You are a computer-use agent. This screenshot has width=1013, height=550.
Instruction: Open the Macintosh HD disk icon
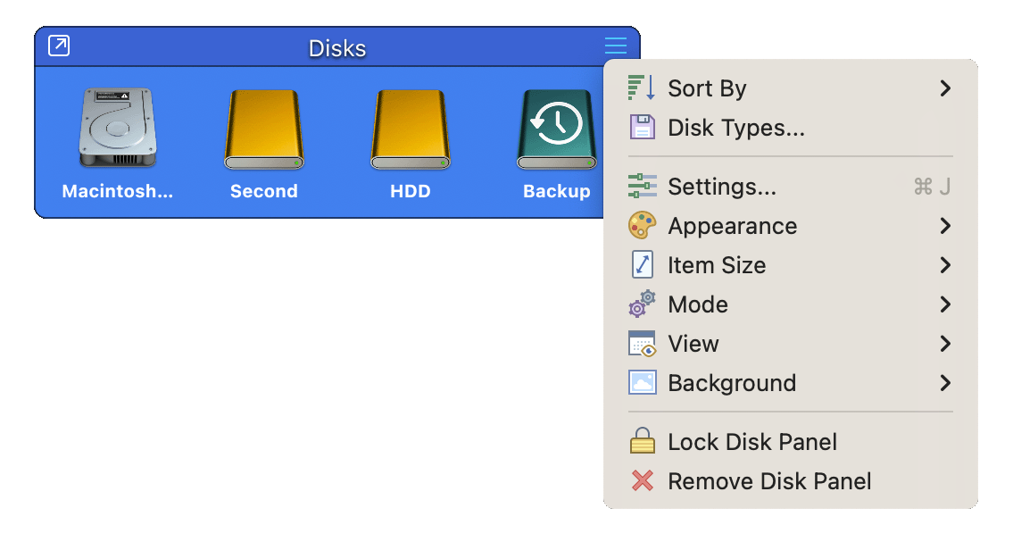(x=118, y=129)
